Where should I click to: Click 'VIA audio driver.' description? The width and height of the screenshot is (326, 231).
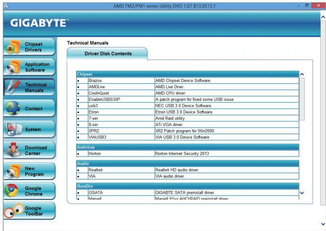pyautogui.click(x=170, y=176)
